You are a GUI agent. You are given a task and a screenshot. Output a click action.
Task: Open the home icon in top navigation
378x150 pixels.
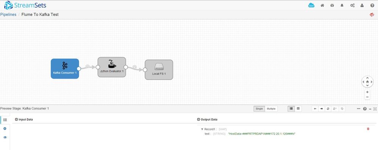pos(322,5)
